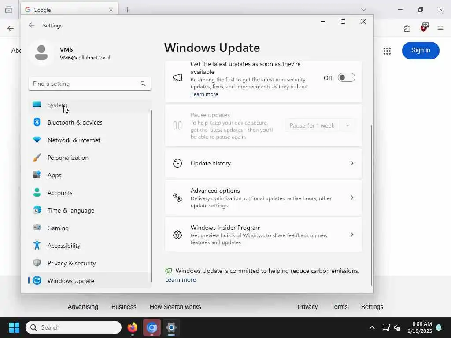Click the Bluetooth & devices icon
This screenshot has height=338, width=451.
pos(37,122)
